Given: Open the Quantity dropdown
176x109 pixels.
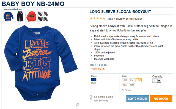Looking at the screenshot, I should click(x=157, y=81).
